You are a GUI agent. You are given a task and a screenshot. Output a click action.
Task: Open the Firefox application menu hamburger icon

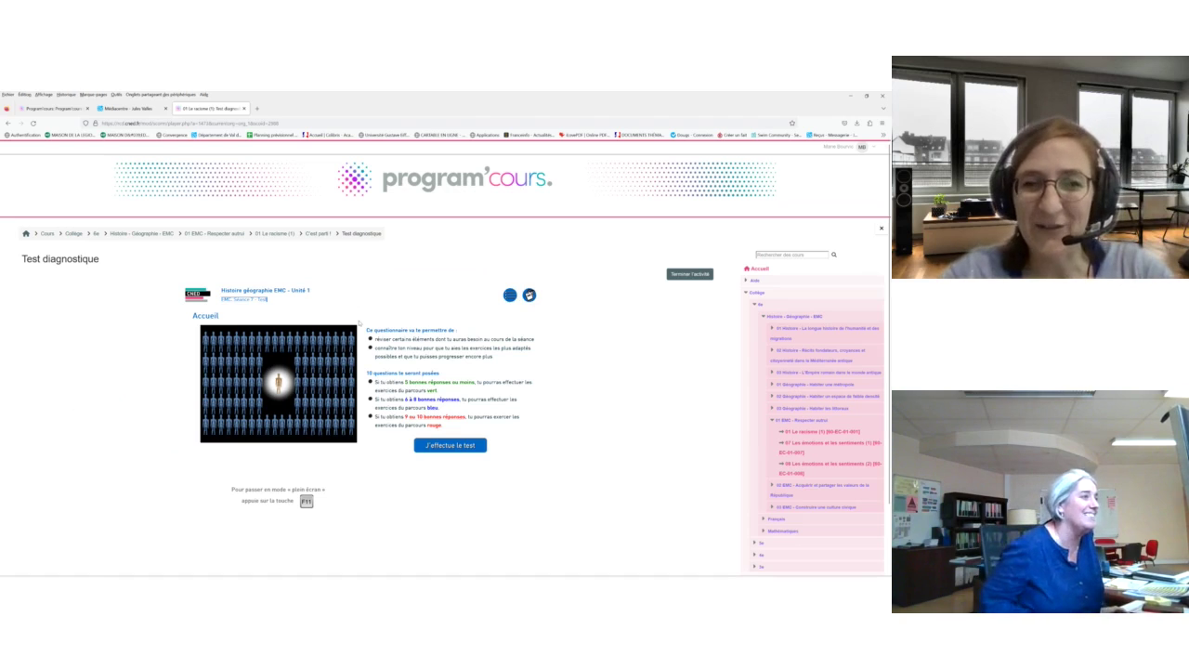tap(882, 123)
